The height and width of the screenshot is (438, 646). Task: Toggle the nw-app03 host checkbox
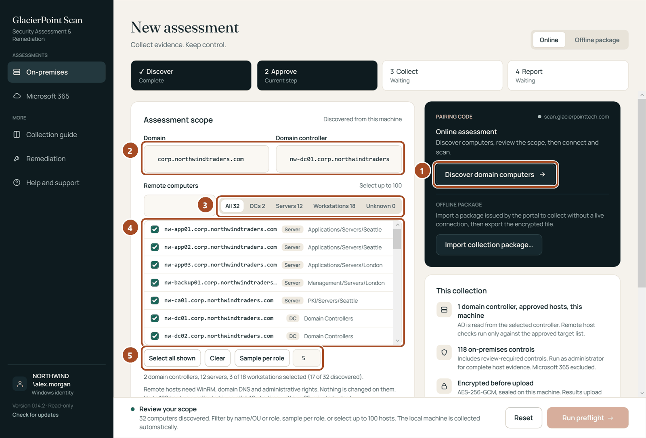155,265
